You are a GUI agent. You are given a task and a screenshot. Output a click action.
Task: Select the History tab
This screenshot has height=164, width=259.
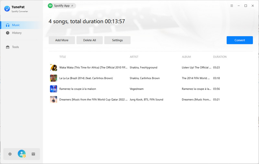21,33
